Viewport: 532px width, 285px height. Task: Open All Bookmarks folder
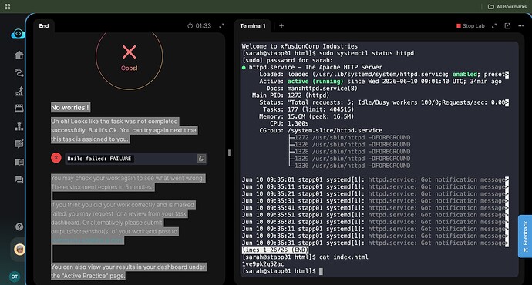click(507, 6)
